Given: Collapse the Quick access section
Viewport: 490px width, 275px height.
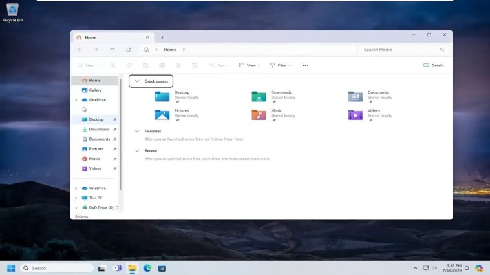Looking at the screenshot, I should coord(137,81).
